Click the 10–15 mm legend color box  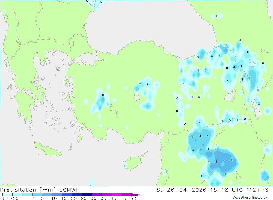[57, 195]
